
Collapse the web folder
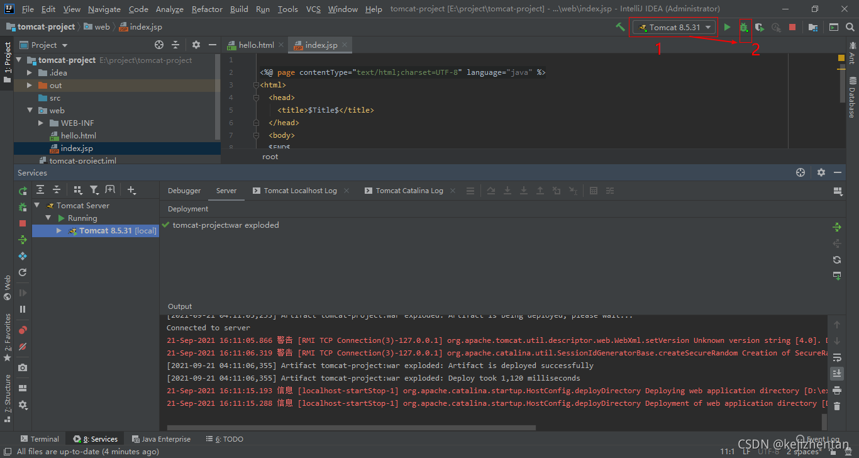pyautogui.click(x=29, y=110)
